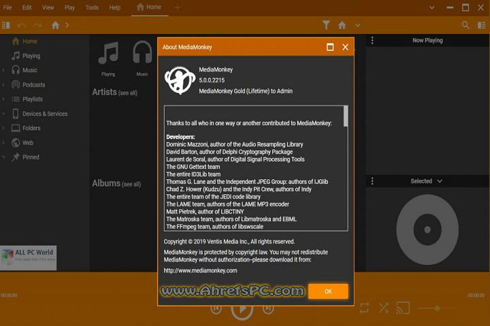The width and height of the screenshot is (490, 326).
Task: Click the 5.0.0.2215 version text
Action: tap(212, 80)
